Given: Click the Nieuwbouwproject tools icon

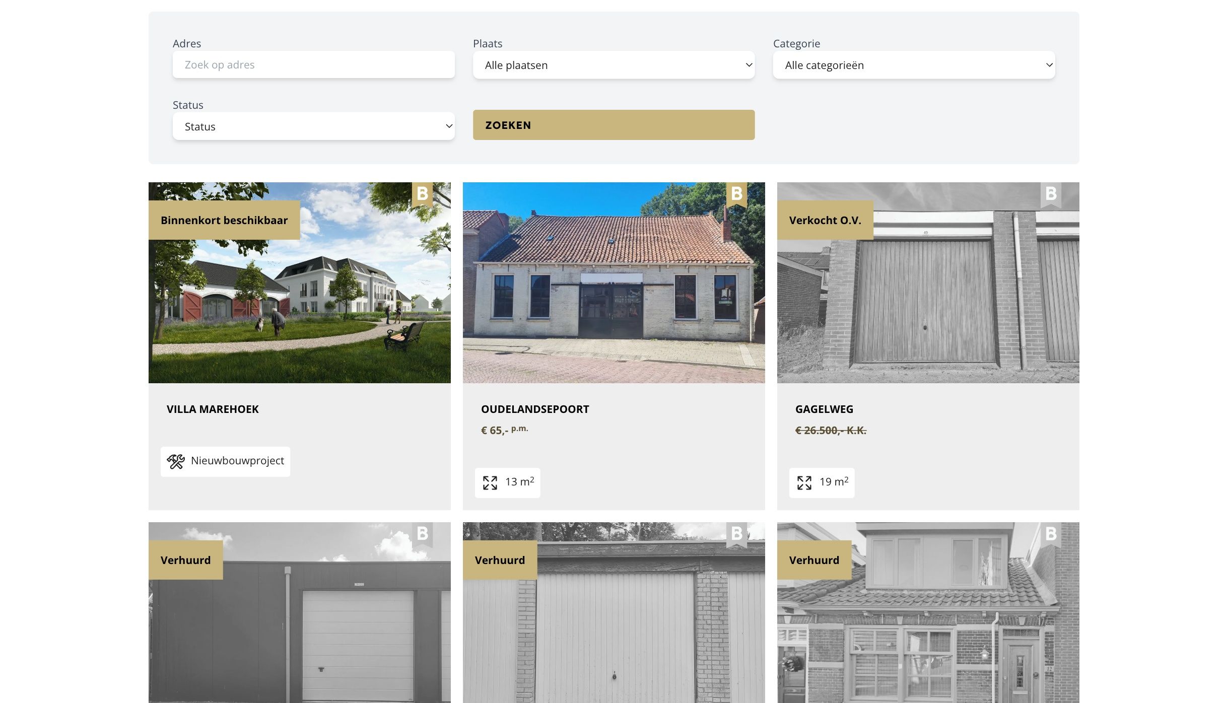Looking at the screenshot, I should tap(176, 461).
